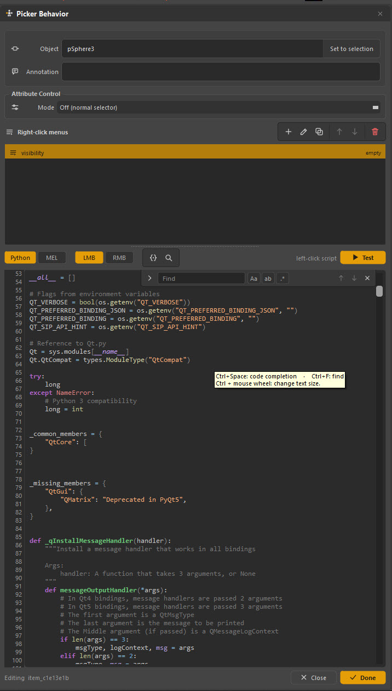Click the 'Editing item_c1e13e1b' status text

coord(37,678)
